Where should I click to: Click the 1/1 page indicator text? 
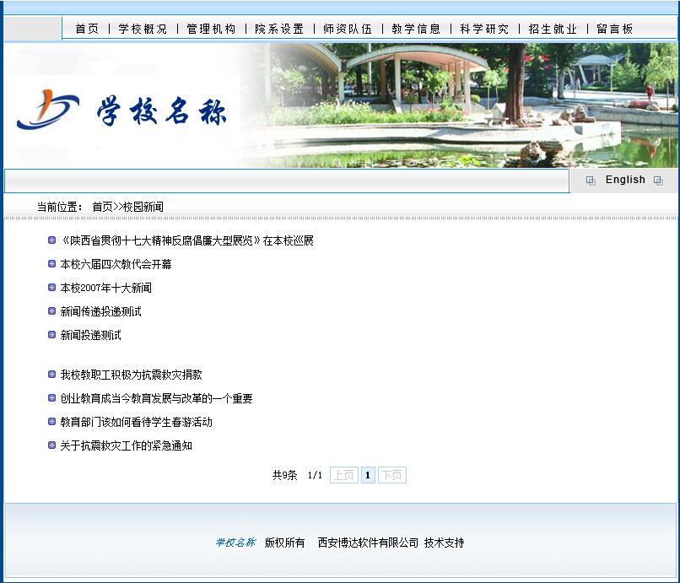[315, 475]
